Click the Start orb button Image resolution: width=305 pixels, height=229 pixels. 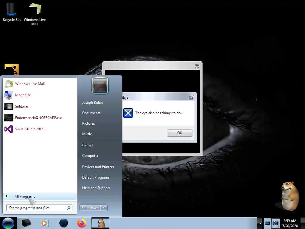click(8, 223)
